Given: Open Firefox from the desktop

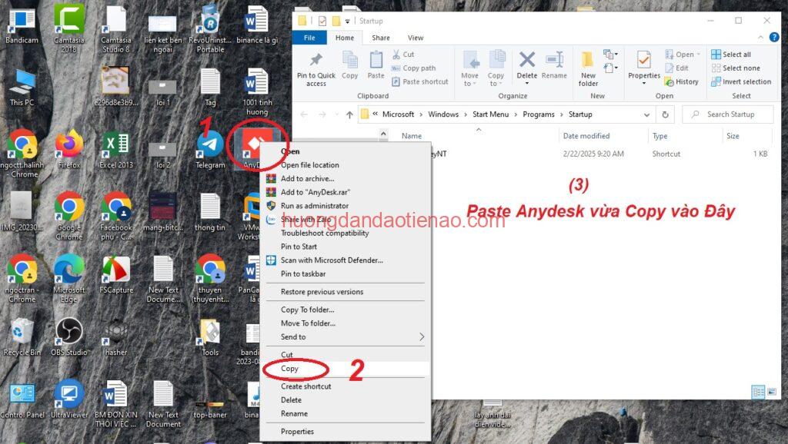Looking at the screenshot, I should 69,146.
